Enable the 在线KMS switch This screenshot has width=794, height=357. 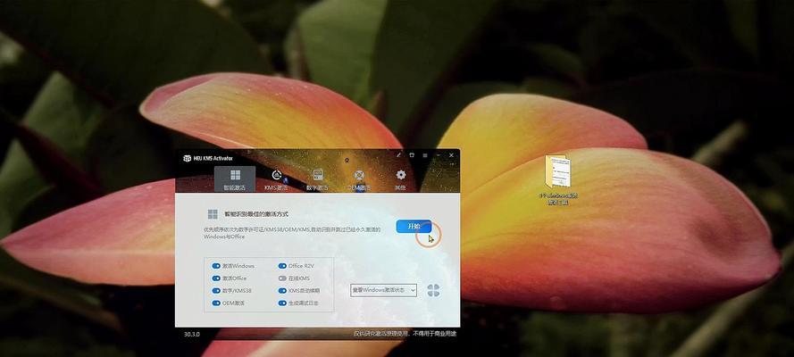(282, 278)
